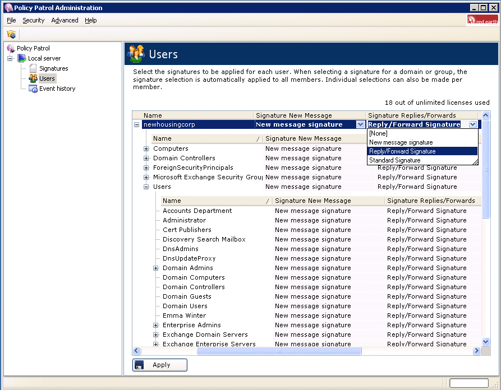Click the Signatures page icon in tree
Viewport: 501px width, 390px height.
[x=33, y=68]
